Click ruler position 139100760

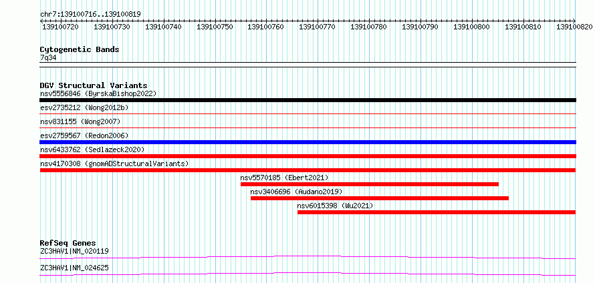(266, 27)
